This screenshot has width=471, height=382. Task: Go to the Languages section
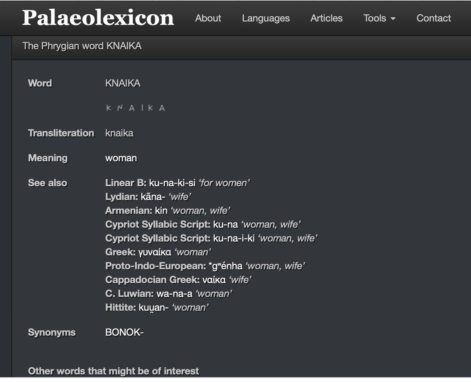(x=266, y=18)
